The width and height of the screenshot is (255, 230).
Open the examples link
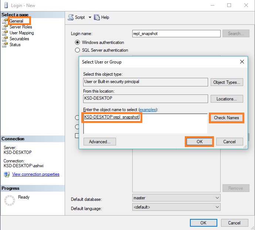[x=148, y=110]
